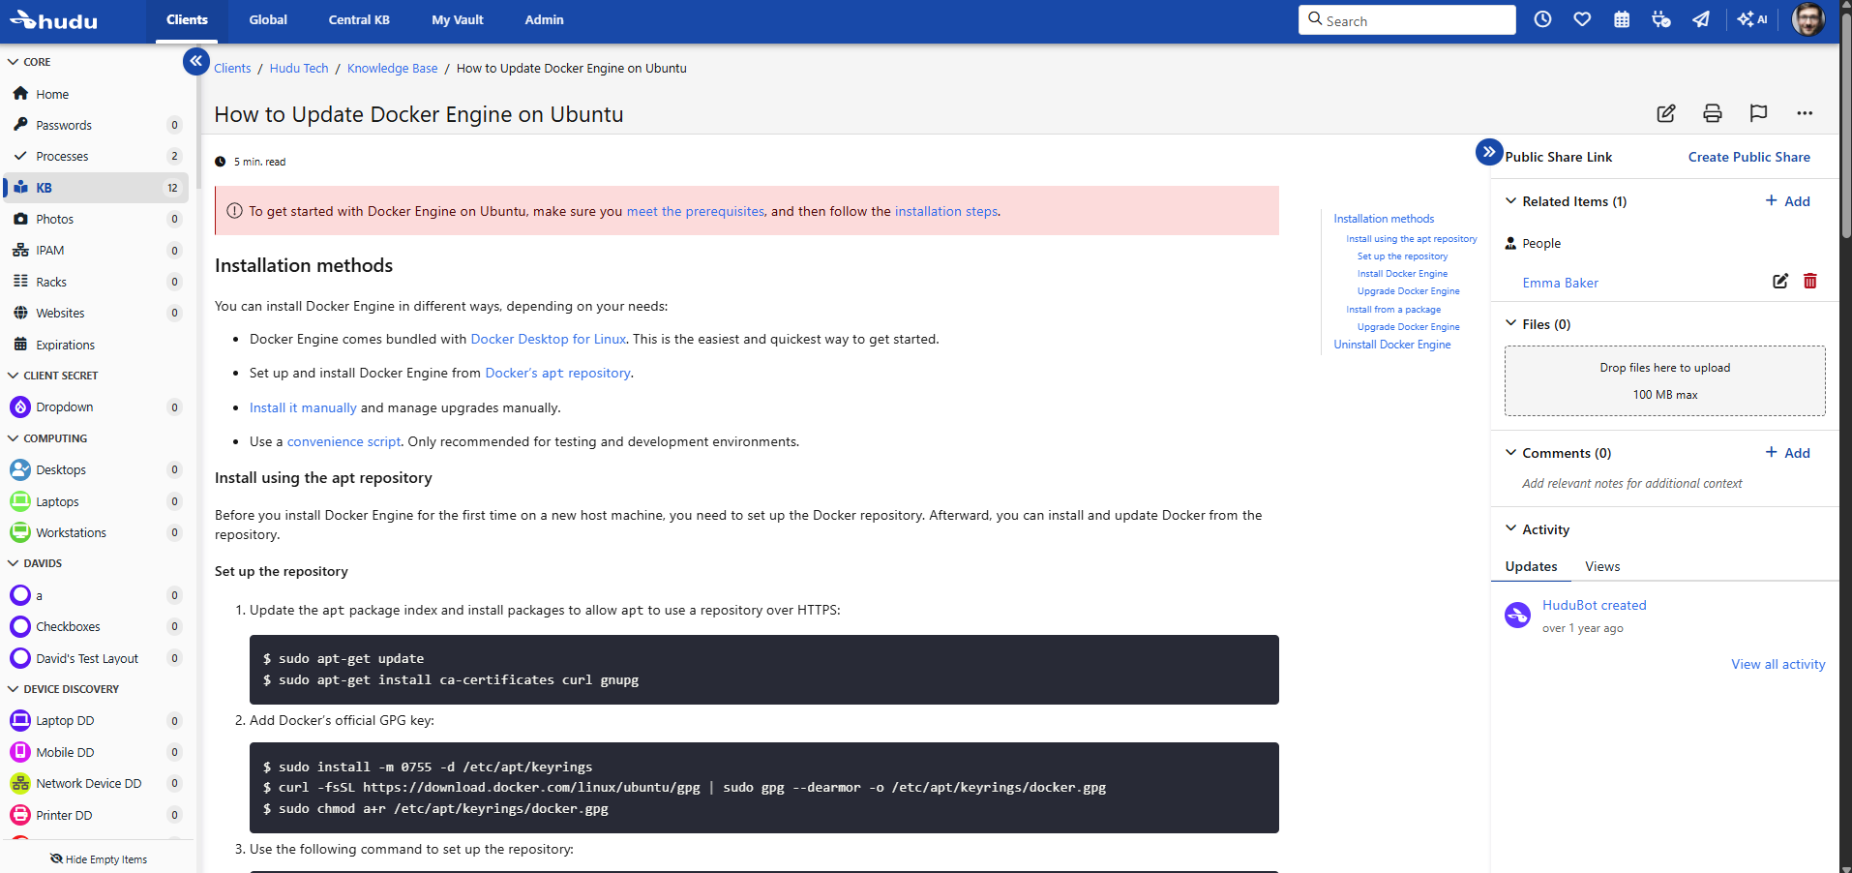Click the file drop upload area
Screen dimensions: 1852x873
pos(1664,380)
